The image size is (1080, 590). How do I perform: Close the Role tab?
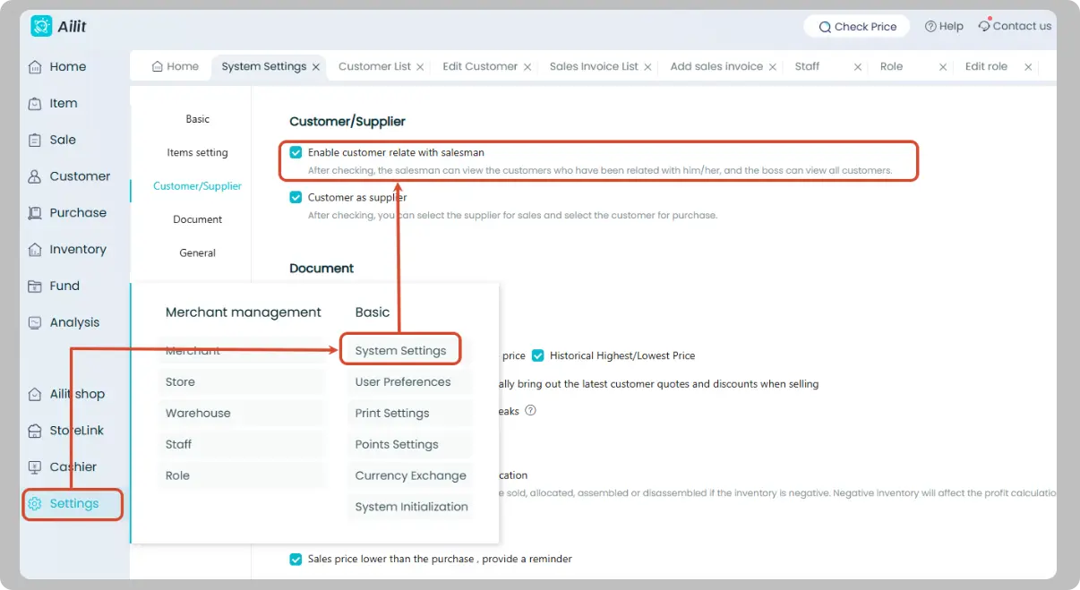coord(943,67)
